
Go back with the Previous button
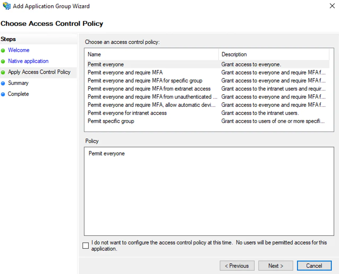[x=237, y=266]
